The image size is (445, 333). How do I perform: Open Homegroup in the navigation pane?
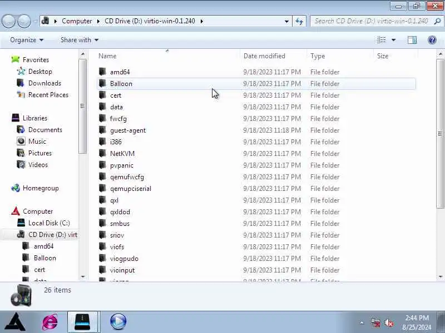pyautogui.click(x=41, y=188)
